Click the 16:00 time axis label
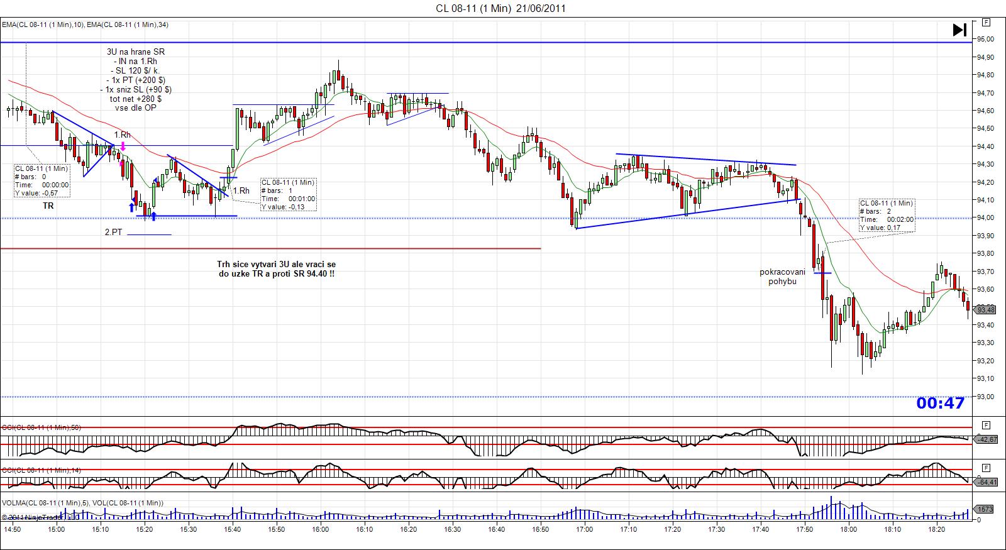The height and width of the screenshot is (550, 1006). click(320, 529)
